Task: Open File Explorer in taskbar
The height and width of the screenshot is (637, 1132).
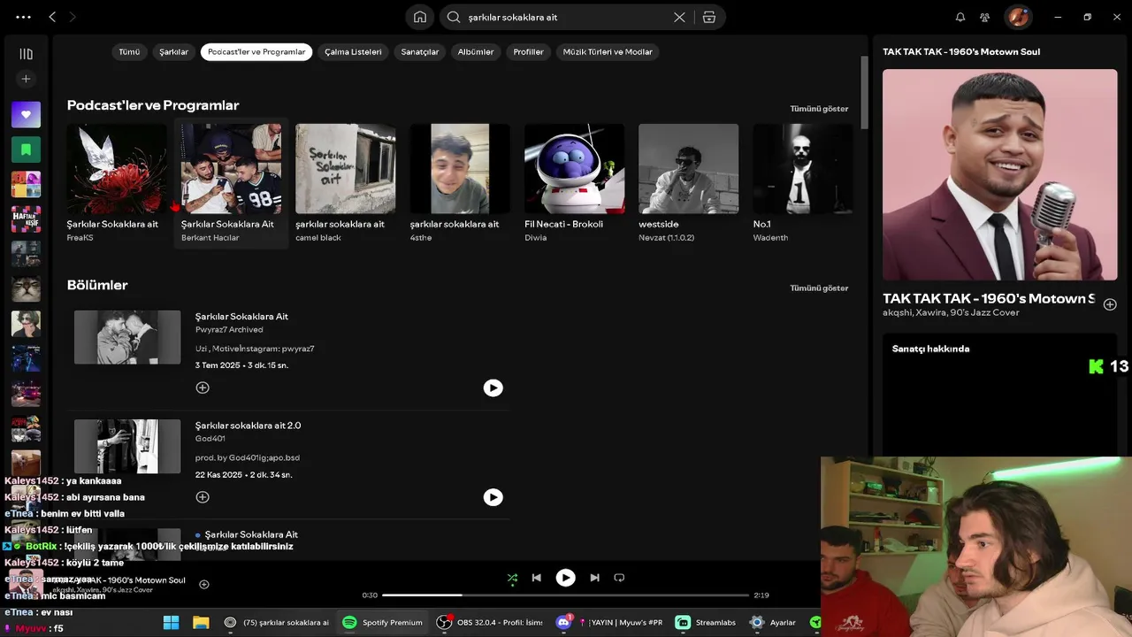Action: (x=201, y=623)
